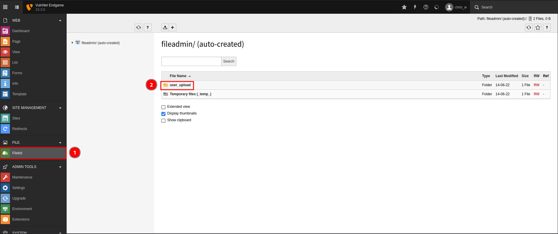Screen dimensions: 558x234
Task: Click the Type column header
Action: pos(486,76)
